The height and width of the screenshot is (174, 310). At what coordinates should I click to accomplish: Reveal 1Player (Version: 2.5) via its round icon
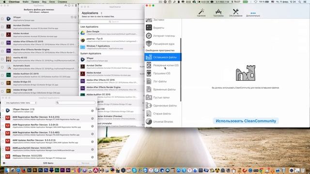[93, 111]
